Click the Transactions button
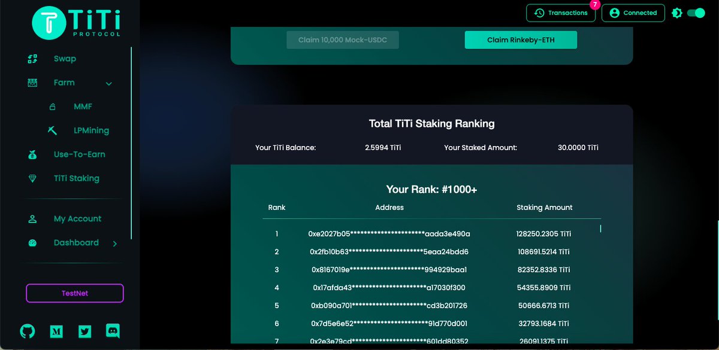The image size is (719, 350). point(561,13)
